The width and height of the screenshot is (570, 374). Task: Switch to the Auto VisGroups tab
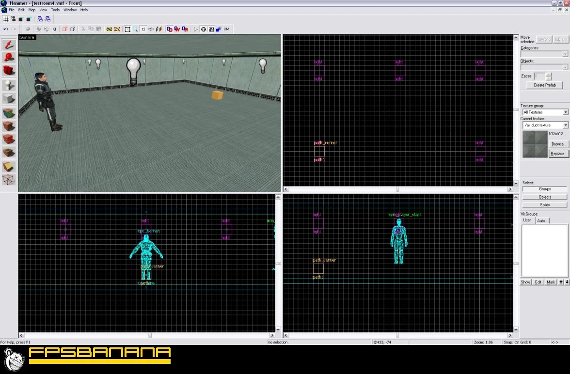(x=541, y=220)
